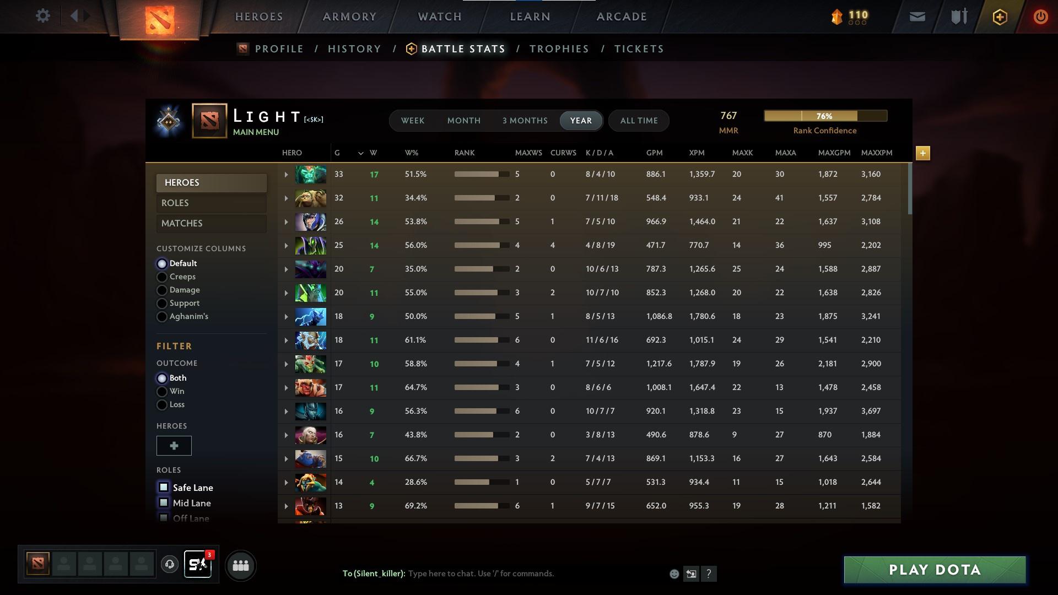The image size is (1058, 595).
Task: Expand the first hero's stats row
Action: (x=285, y=174)
